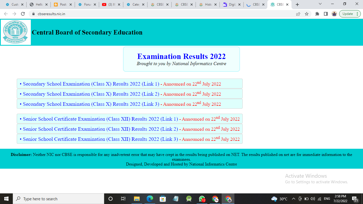This screenshot has width=363, height=204.
Task: Switch to the YouTube '(3)' tab
Action: [x=111, y=5]
